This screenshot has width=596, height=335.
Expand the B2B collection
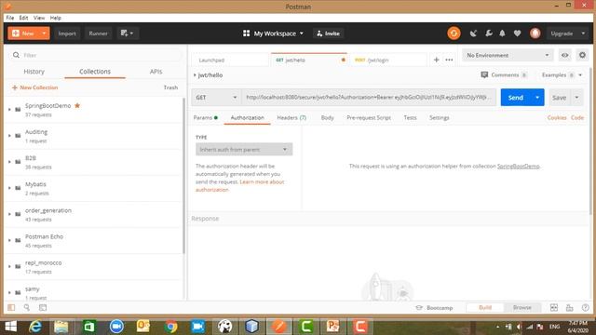coord(9,162)
